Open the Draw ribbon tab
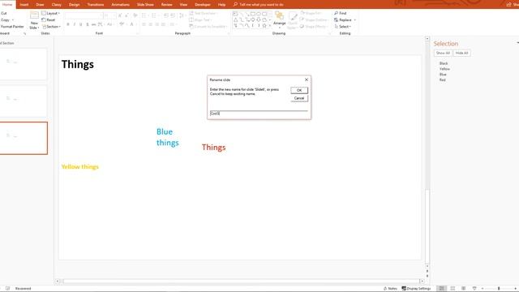The width and height of the screenshot is (519, 292). 40,5
